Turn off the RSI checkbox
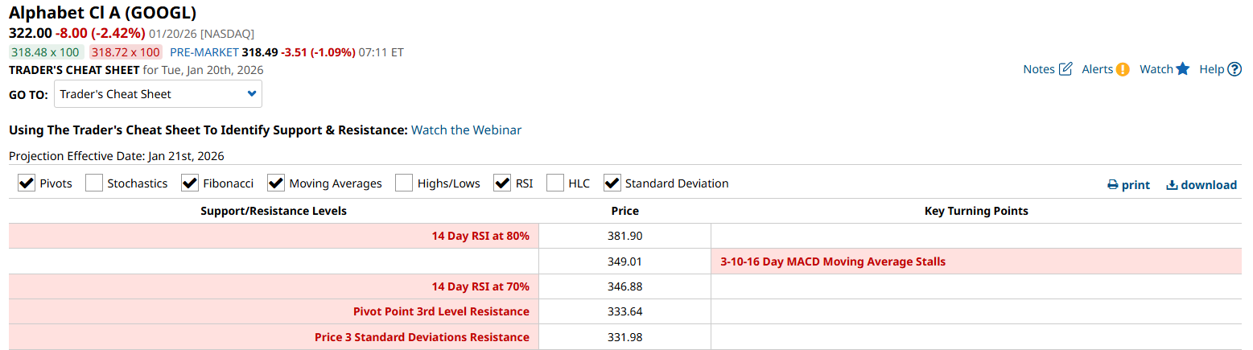 503,183
